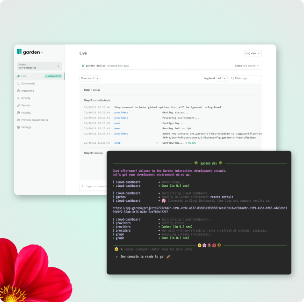The width and height of the screenshot is (304, 302).
Task: Select the Live menu item
Action: [24, 76]
